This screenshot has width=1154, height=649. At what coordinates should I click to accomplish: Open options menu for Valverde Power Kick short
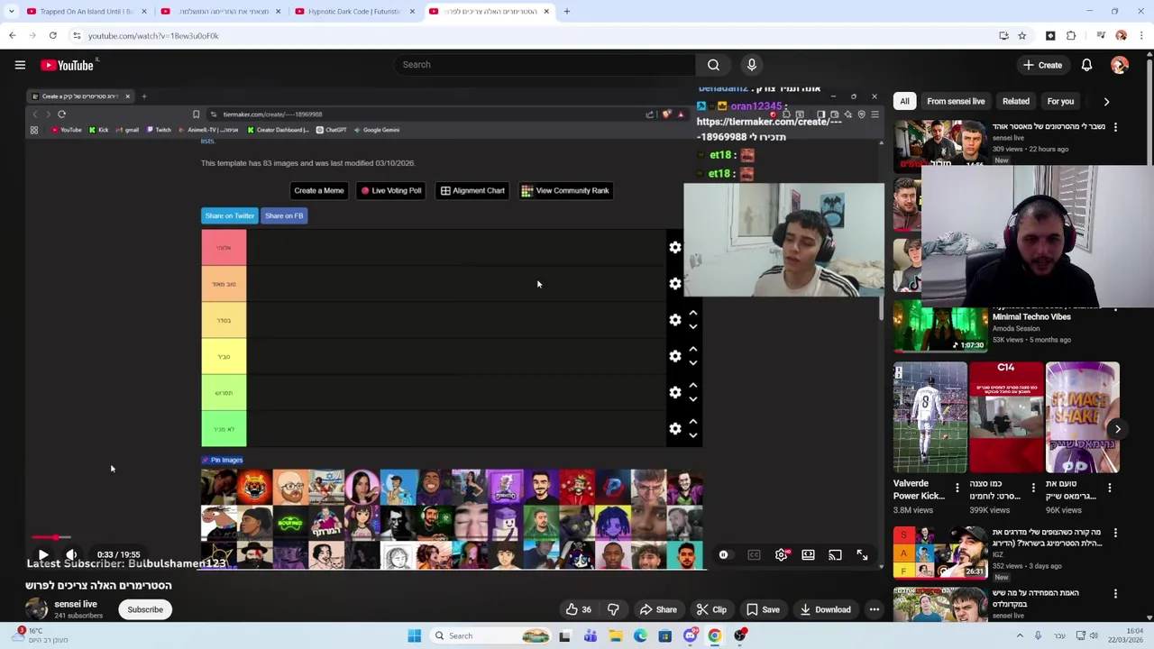coord(957,488)
